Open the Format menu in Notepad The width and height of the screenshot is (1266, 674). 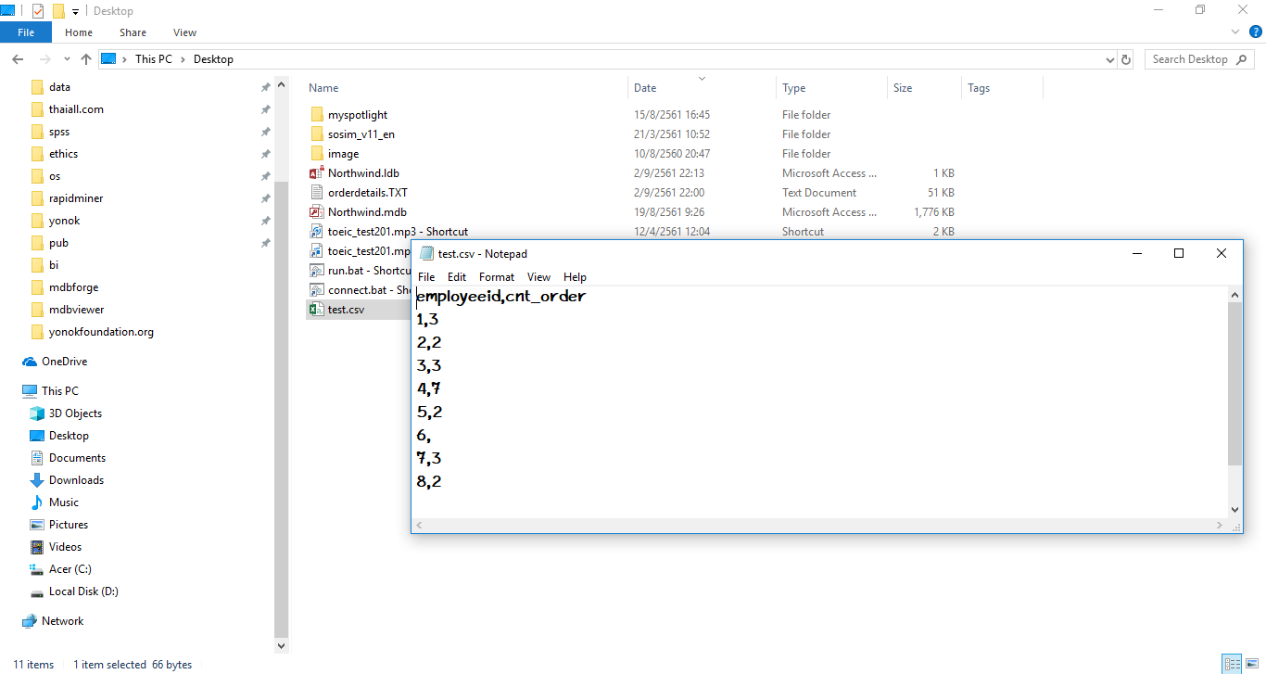tap(496, 277)
